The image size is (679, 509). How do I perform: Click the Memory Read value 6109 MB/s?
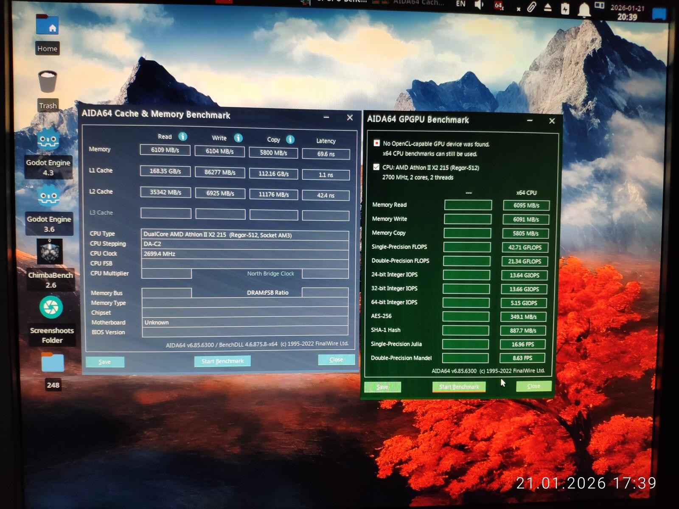165,150
